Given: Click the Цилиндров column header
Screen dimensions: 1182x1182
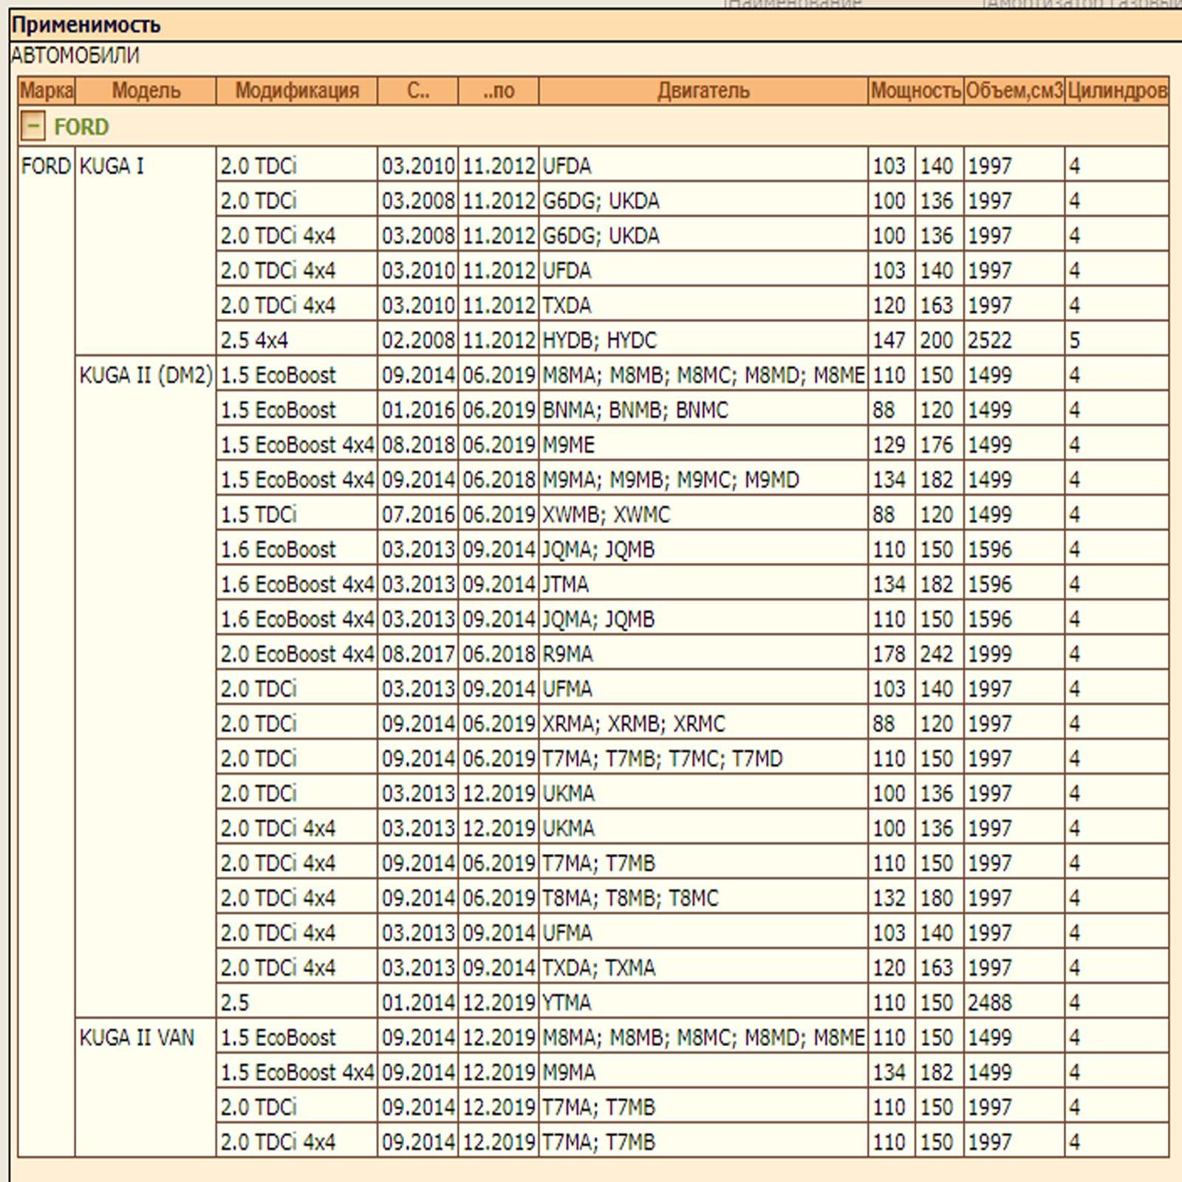Looking at the screenshot, I should click(1117, 91).
